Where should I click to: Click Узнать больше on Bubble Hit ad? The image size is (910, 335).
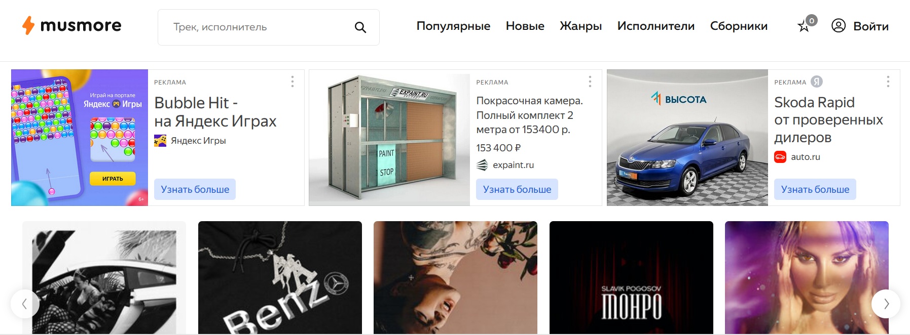coord(195,189)
